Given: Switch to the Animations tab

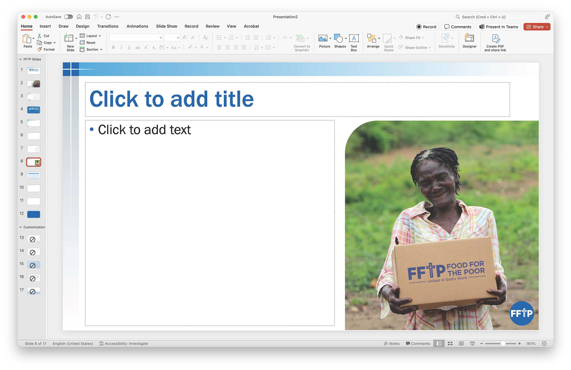Looking at the screenshot, I should [x=137, y=26].
